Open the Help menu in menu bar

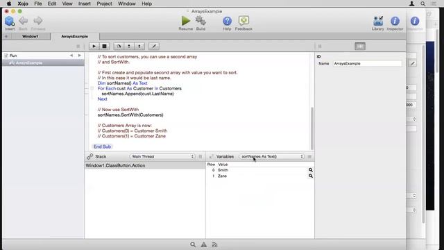pos(146,3)
